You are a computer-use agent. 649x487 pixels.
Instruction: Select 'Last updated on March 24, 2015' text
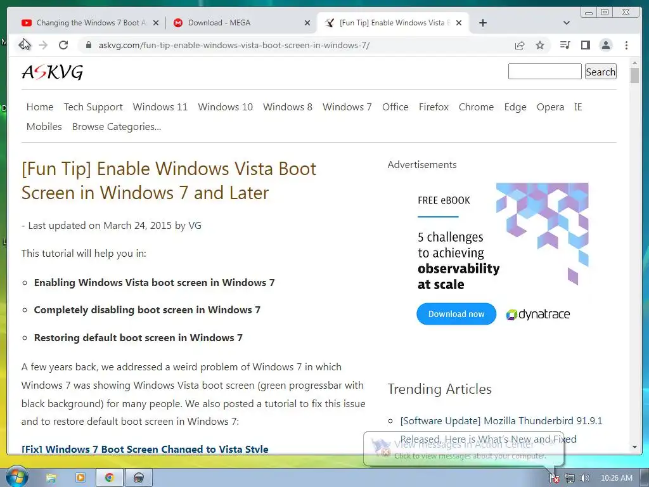pos(100,225)
